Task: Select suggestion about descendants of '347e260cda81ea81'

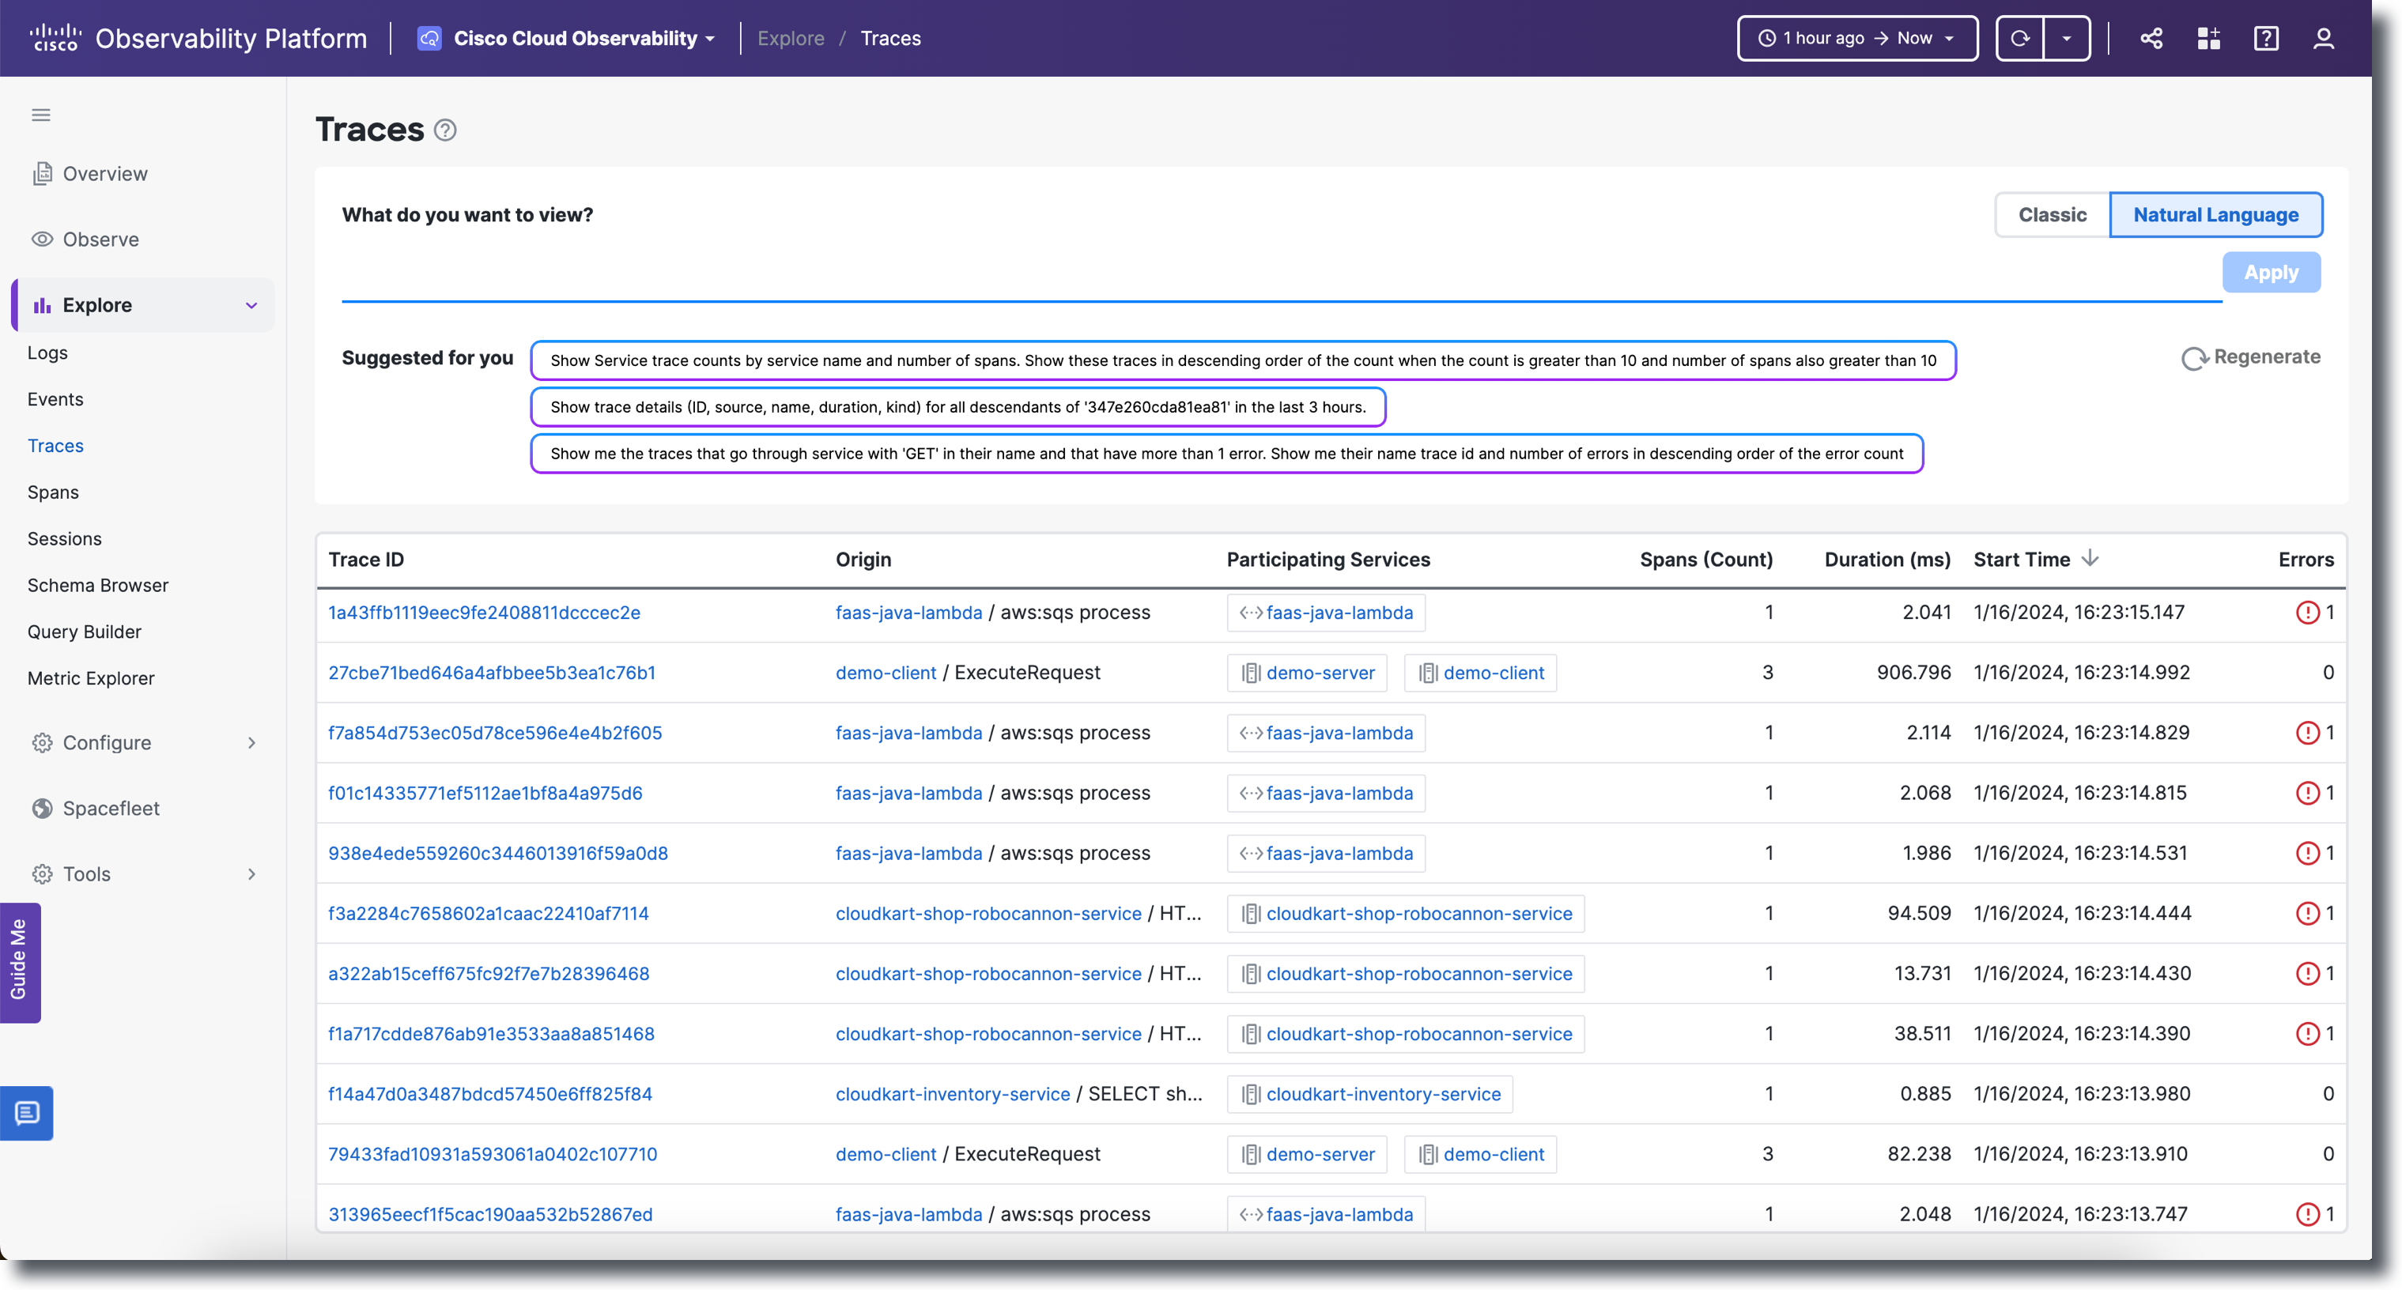Action: click(x=957, y=407)
